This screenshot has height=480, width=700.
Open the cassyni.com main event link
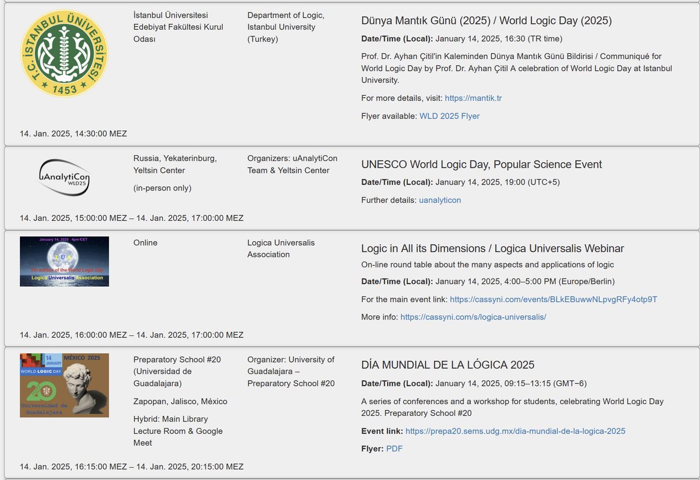[554, 300]
